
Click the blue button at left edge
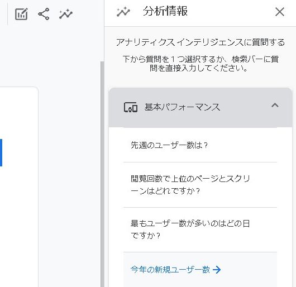point(1,152)
